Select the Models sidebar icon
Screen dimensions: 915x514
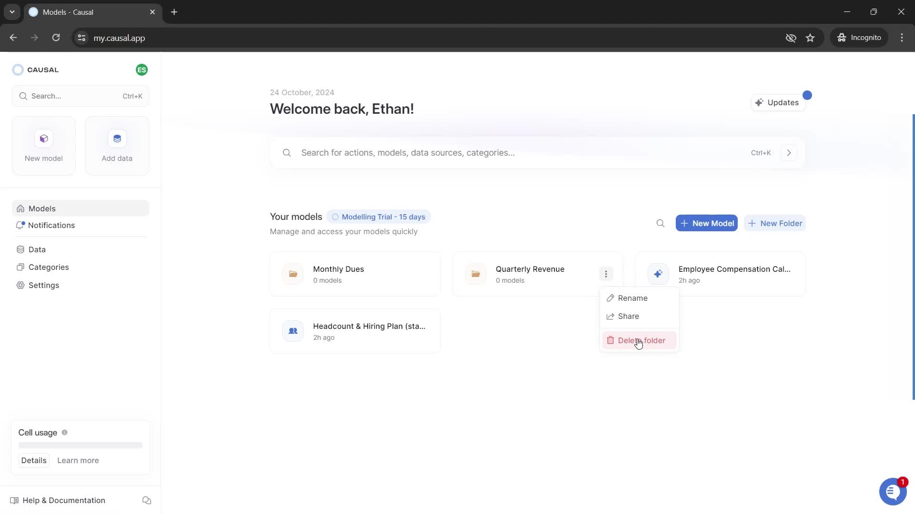pos(20,208)
